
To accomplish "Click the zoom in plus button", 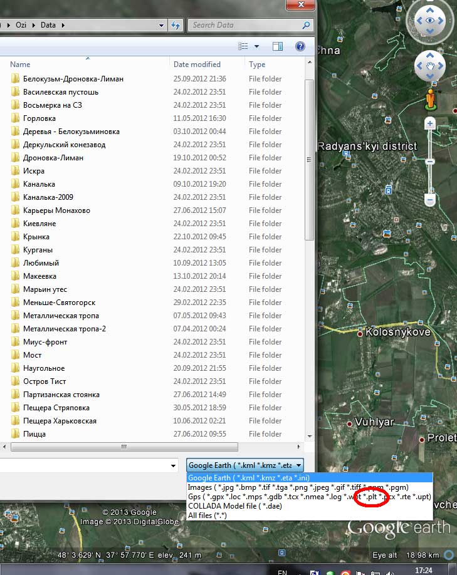I will (x=430, y=124).
